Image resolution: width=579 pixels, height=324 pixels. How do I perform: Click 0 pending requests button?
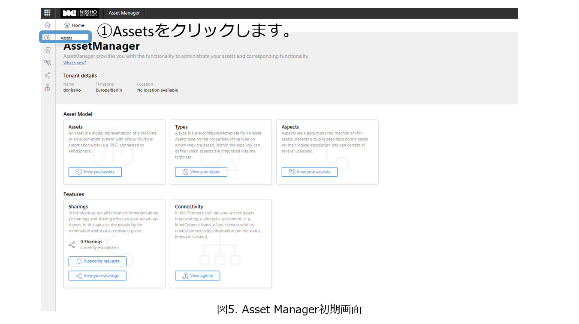pos(97,261)
